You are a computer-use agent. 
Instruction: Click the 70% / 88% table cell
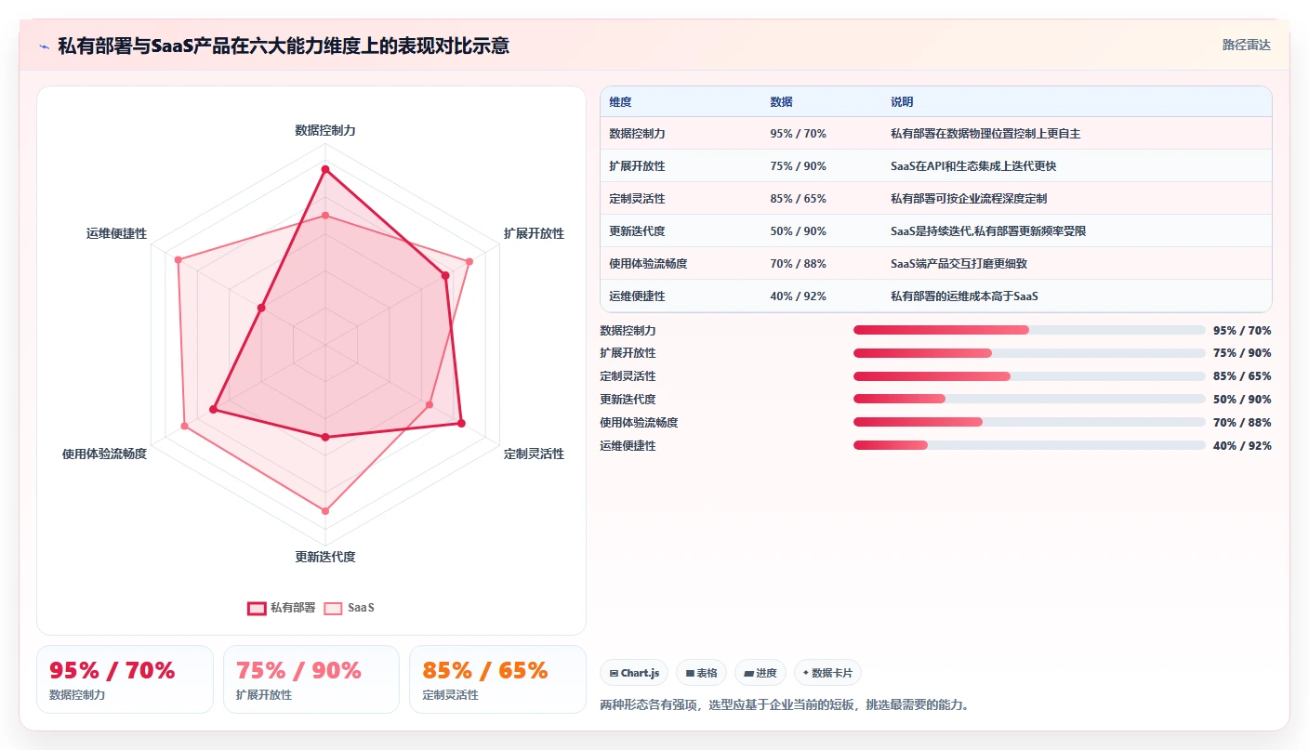(798, 264)
